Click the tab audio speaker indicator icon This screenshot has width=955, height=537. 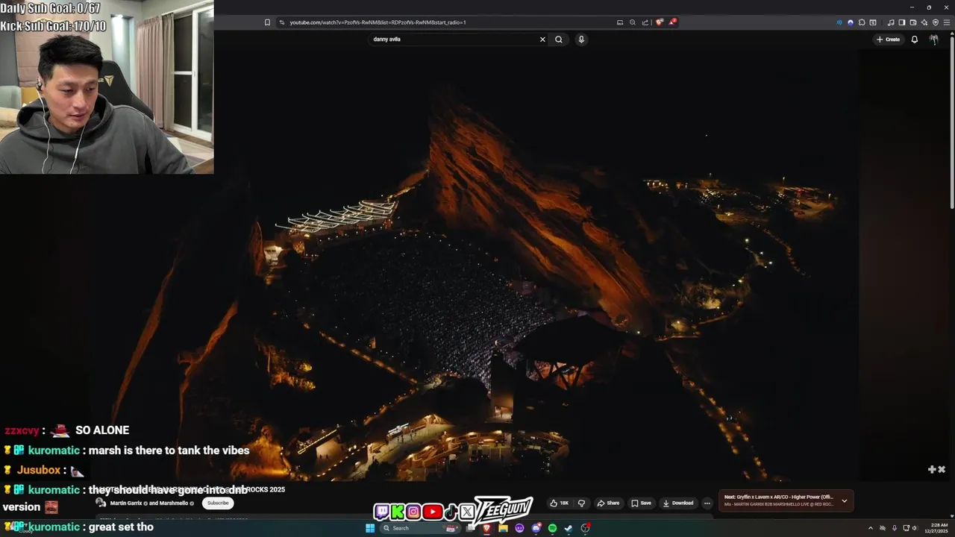pyautogui.click(x=839, y=22)
